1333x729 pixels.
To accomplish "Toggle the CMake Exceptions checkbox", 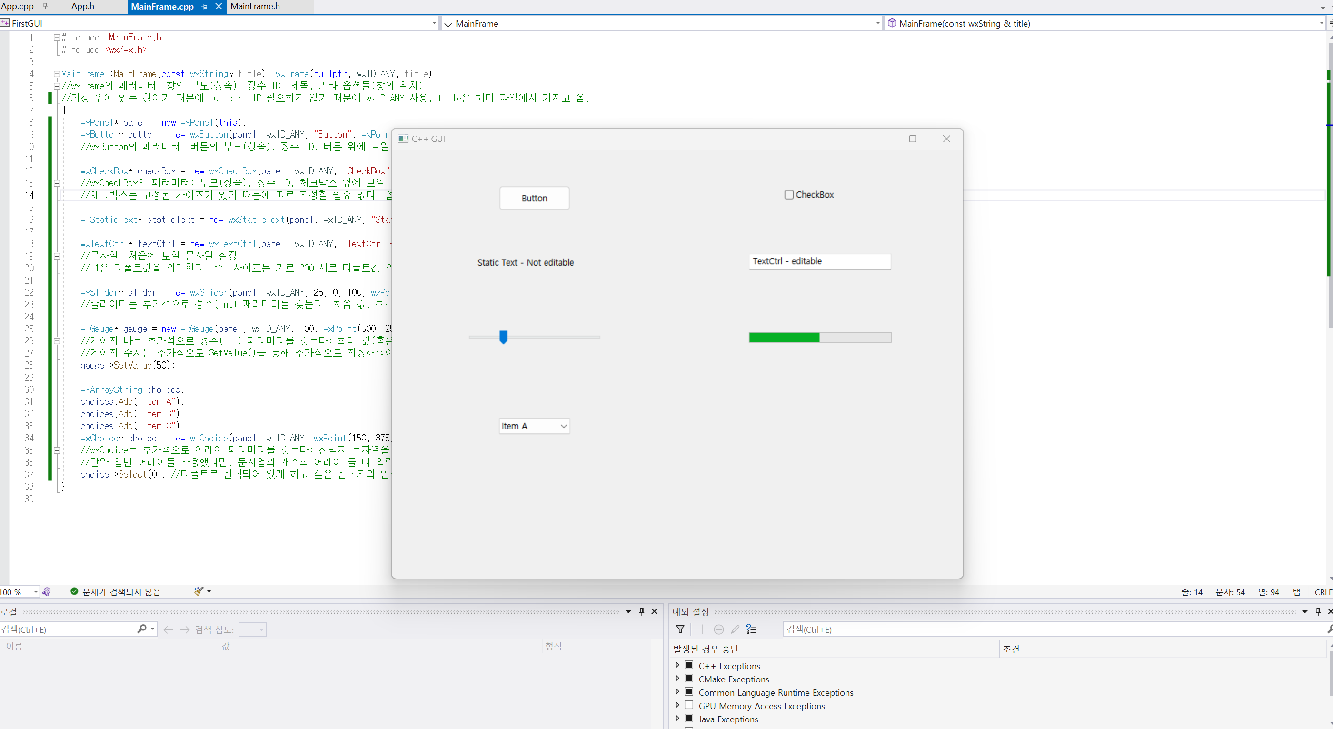I will point(689,679).
